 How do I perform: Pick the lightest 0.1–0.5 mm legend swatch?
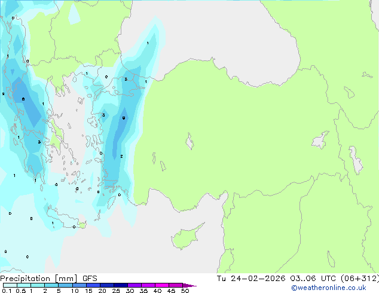pos(10,285)
